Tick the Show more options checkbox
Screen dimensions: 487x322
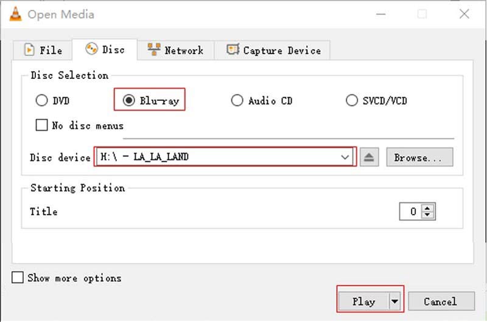[x=18, y=278]
